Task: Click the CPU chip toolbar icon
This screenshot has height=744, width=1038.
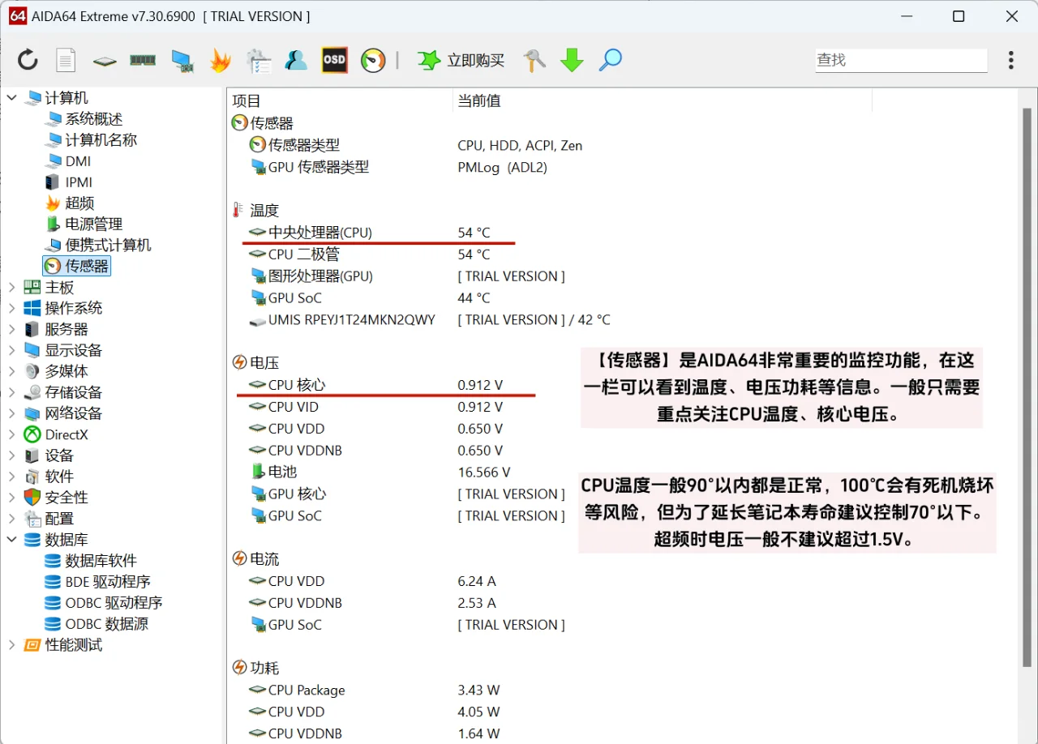Action: click(x=105, y=61)
